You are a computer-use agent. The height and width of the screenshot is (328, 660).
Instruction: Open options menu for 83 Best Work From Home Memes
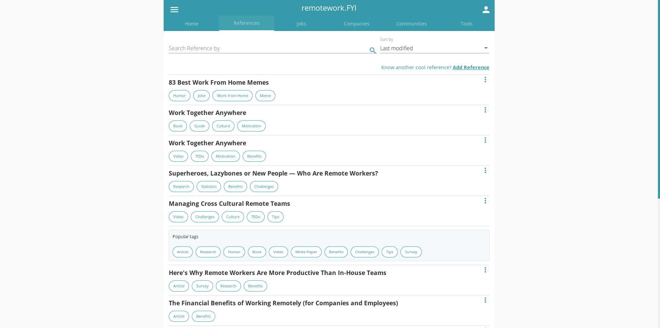pyautogui.click(x=485, y=80)
